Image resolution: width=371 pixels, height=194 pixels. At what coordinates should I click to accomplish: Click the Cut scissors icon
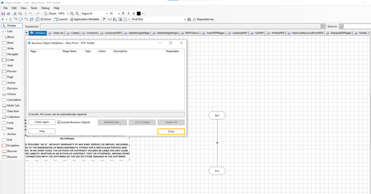coord(15,14)
